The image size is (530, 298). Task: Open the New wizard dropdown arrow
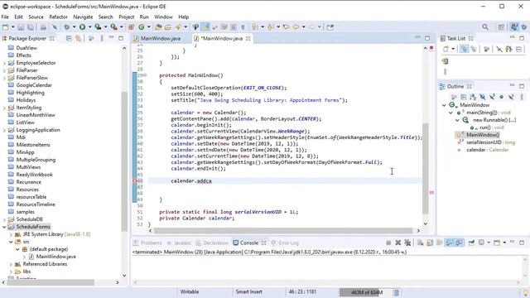coord(13,27)
